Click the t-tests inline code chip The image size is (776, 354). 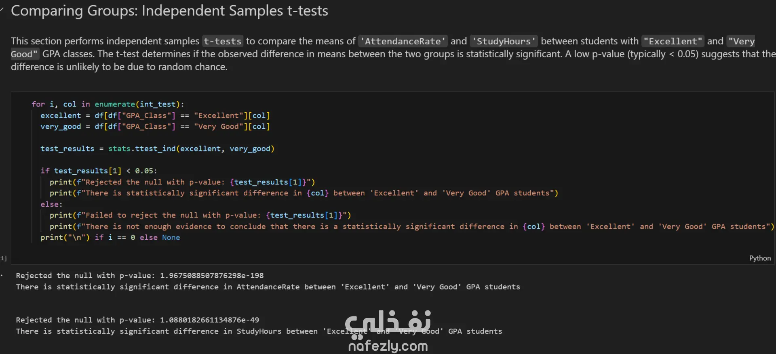pos(223,41)
